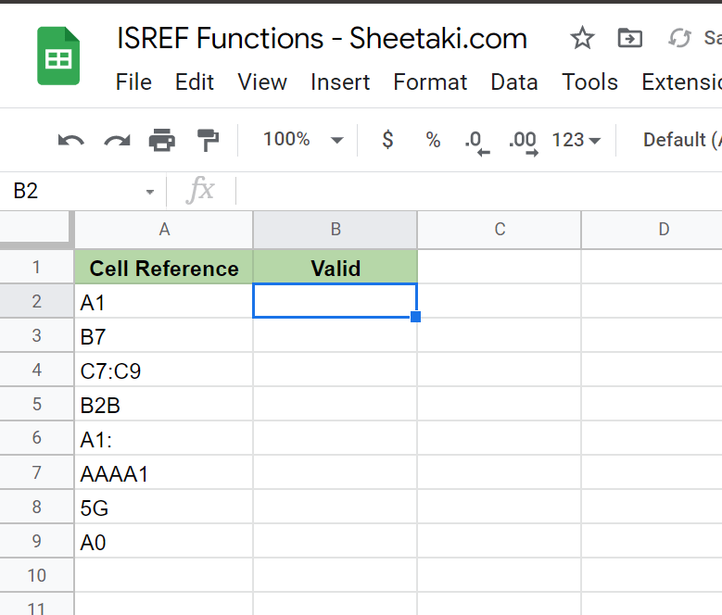Open the Format menu
722x615 pixels.
coord(430,82)
